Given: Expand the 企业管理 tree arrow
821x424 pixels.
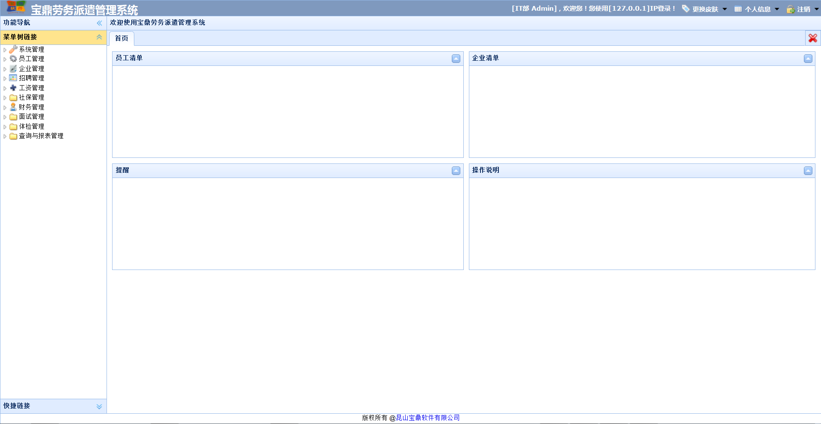Looking at the screenshot, I should pos(5,69).
